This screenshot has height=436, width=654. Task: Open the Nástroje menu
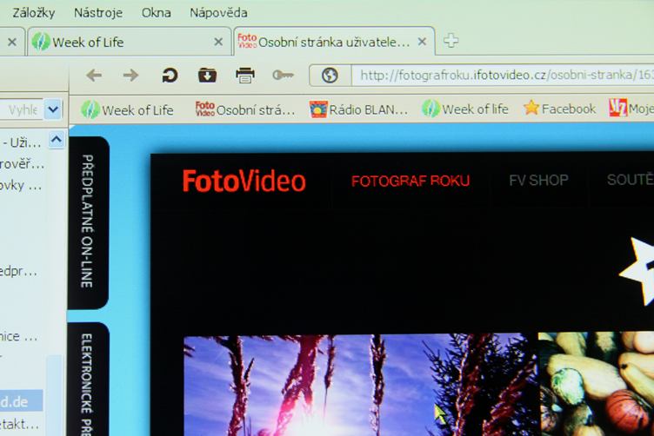click(x=98, y=13)
